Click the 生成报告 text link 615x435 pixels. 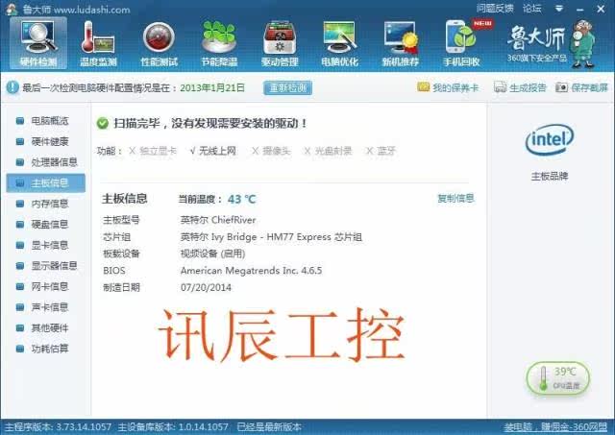pyautogui.click(x=528, y=87)
